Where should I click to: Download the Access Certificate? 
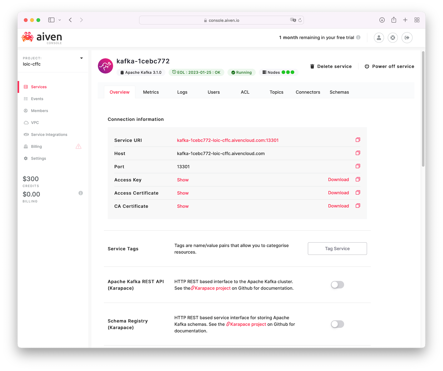[338, 193]
